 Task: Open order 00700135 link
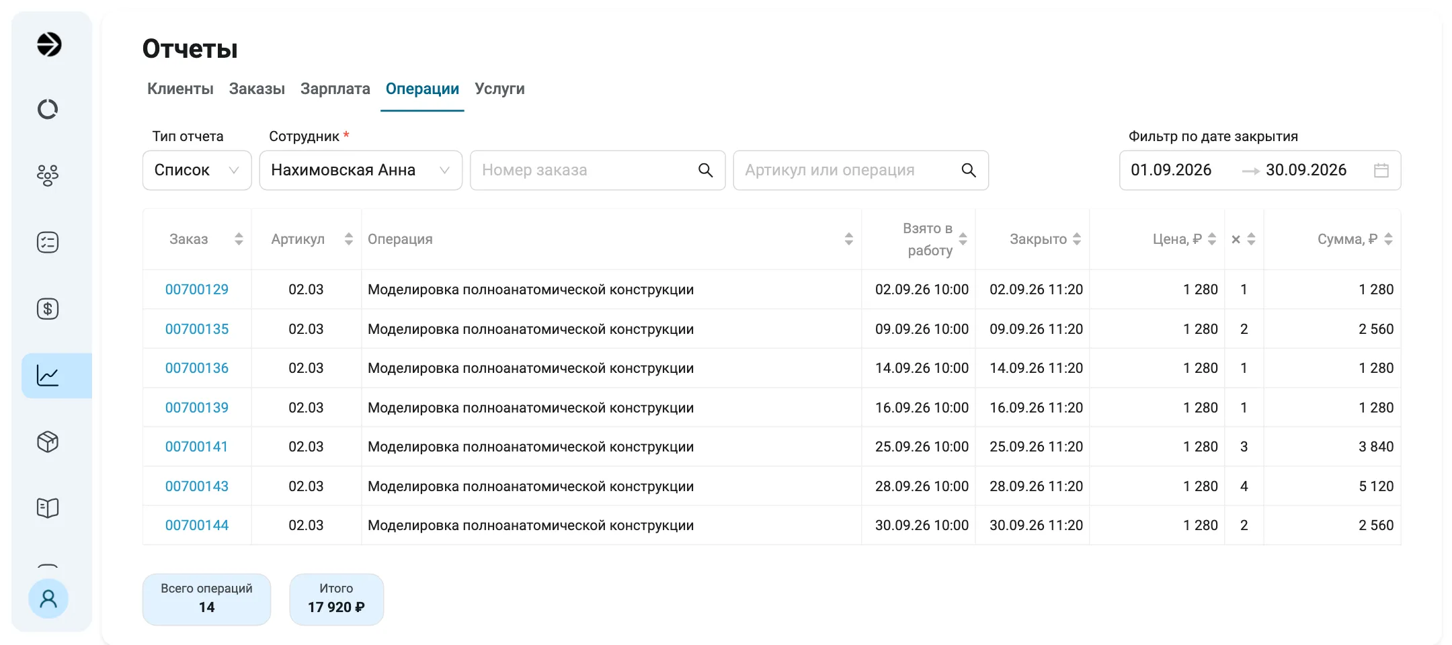(x=197, y=329)
